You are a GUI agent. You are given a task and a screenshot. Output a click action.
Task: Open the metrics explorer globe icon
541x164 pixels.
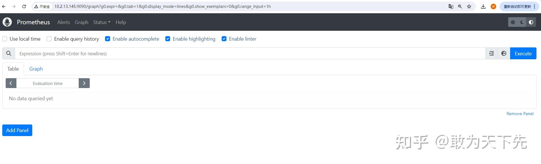coord(504,53)
